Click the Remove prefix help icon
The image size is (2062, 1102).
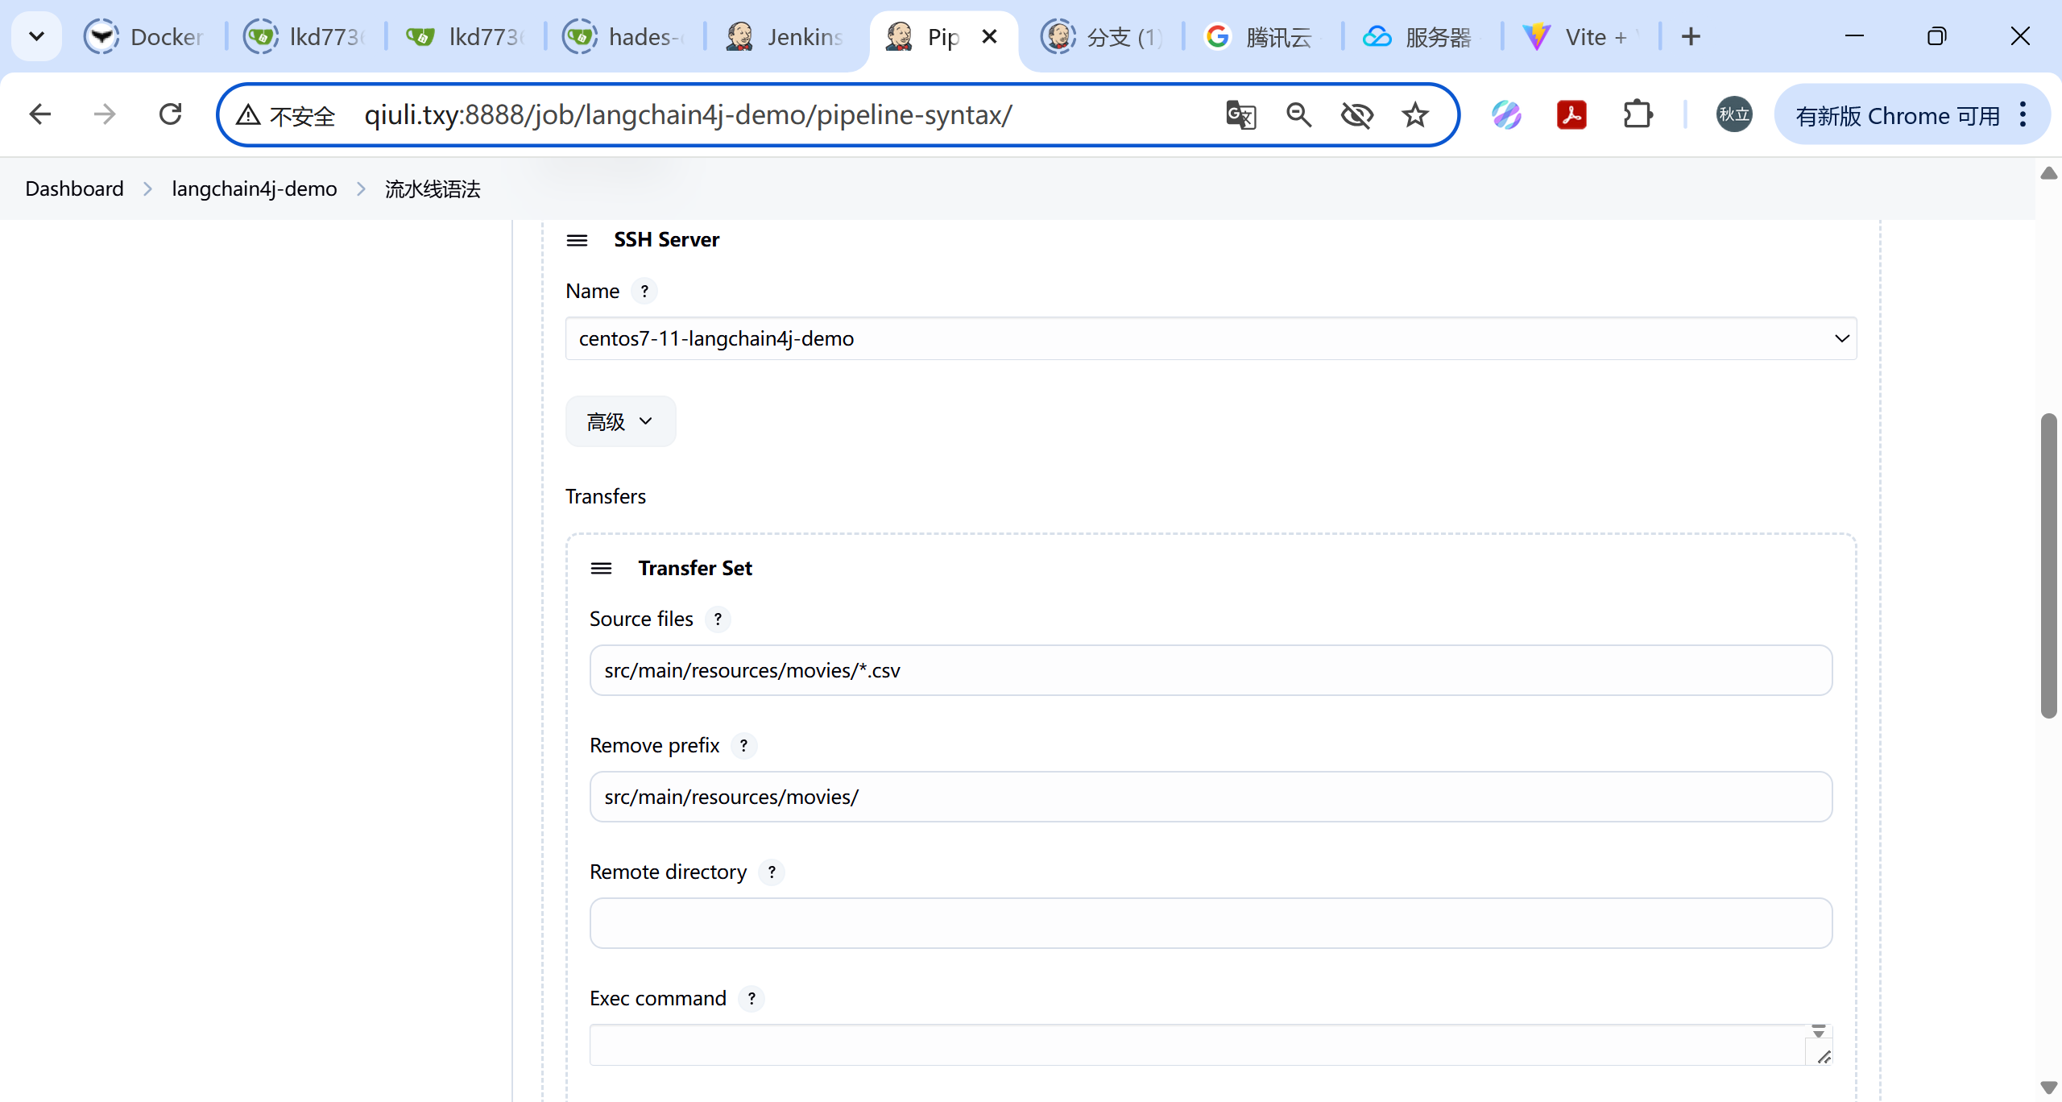743,746
